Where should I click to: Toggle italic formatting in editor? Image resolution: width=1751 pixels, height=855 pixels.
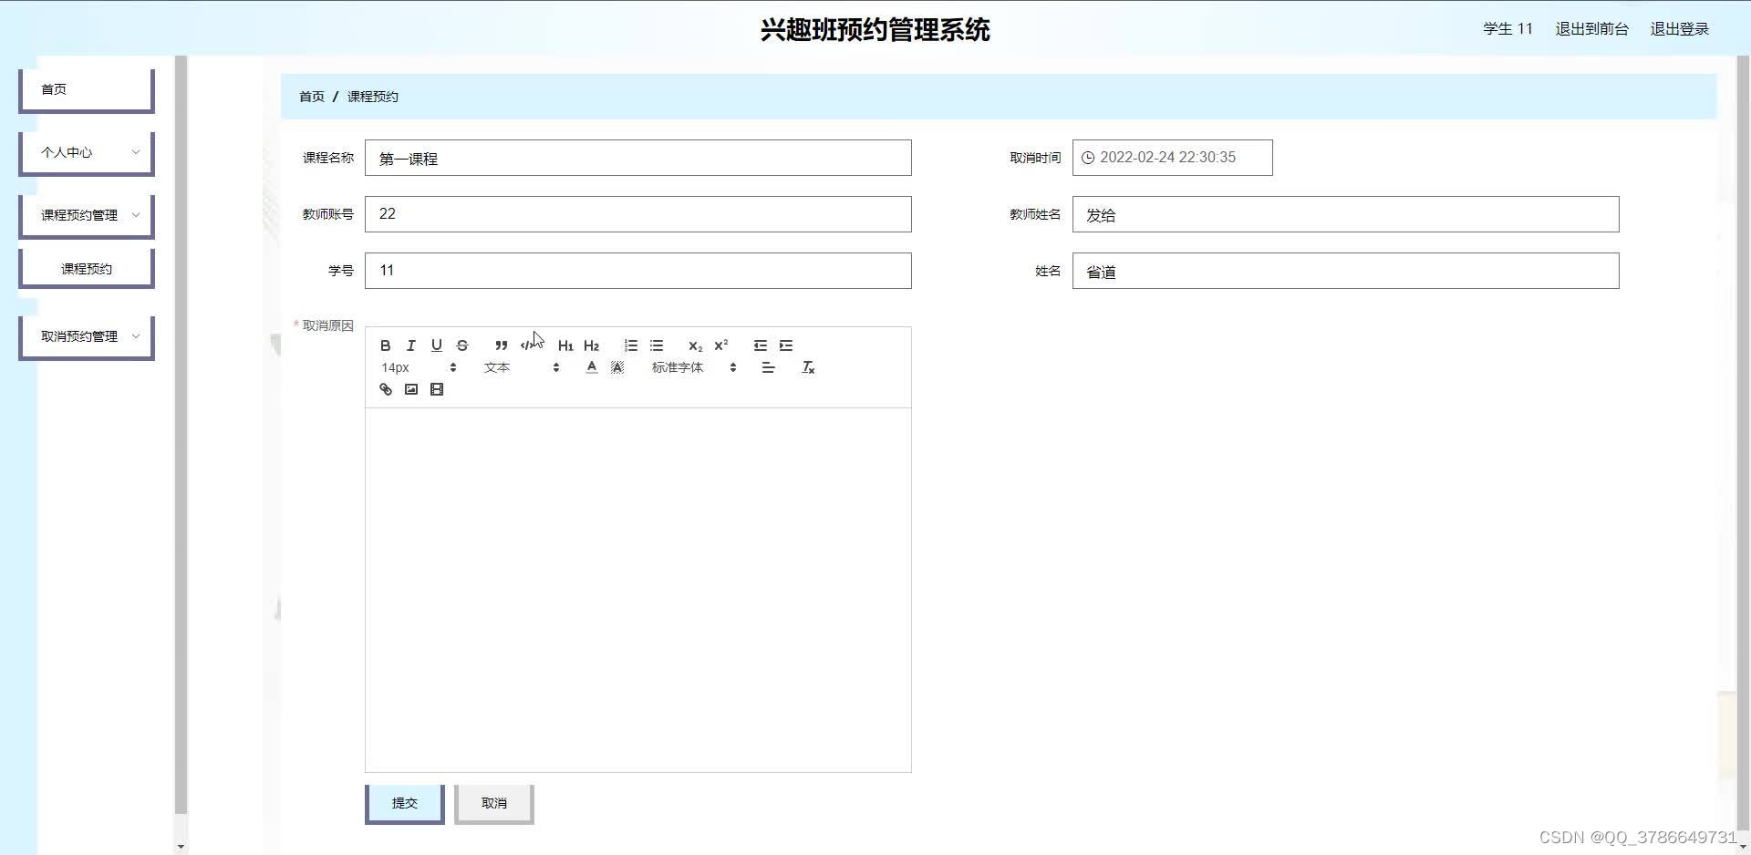click(411, 345)
